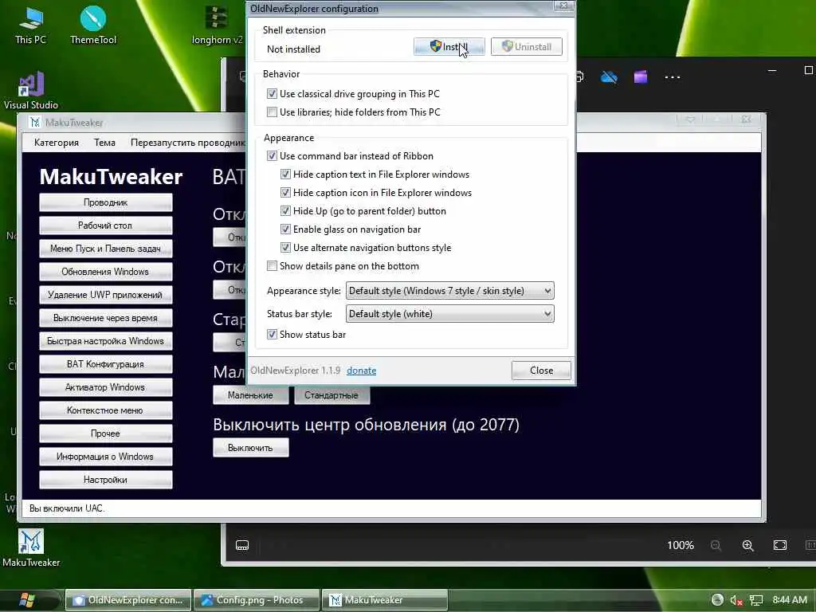Click the OldNewExplorer 1.1.9 version text

(x=295, y=371)
